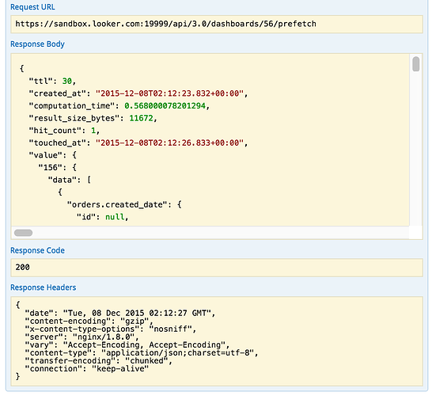Select the prefetch request URL field
The height and width of the screenshot is (396, 432).
coord(217,24)
